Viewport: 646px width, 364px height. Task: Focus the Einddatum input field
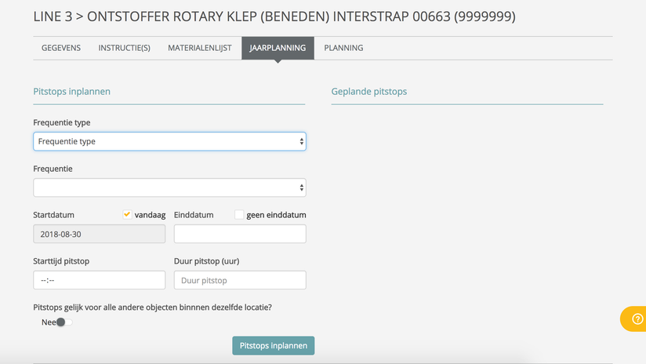240,234
